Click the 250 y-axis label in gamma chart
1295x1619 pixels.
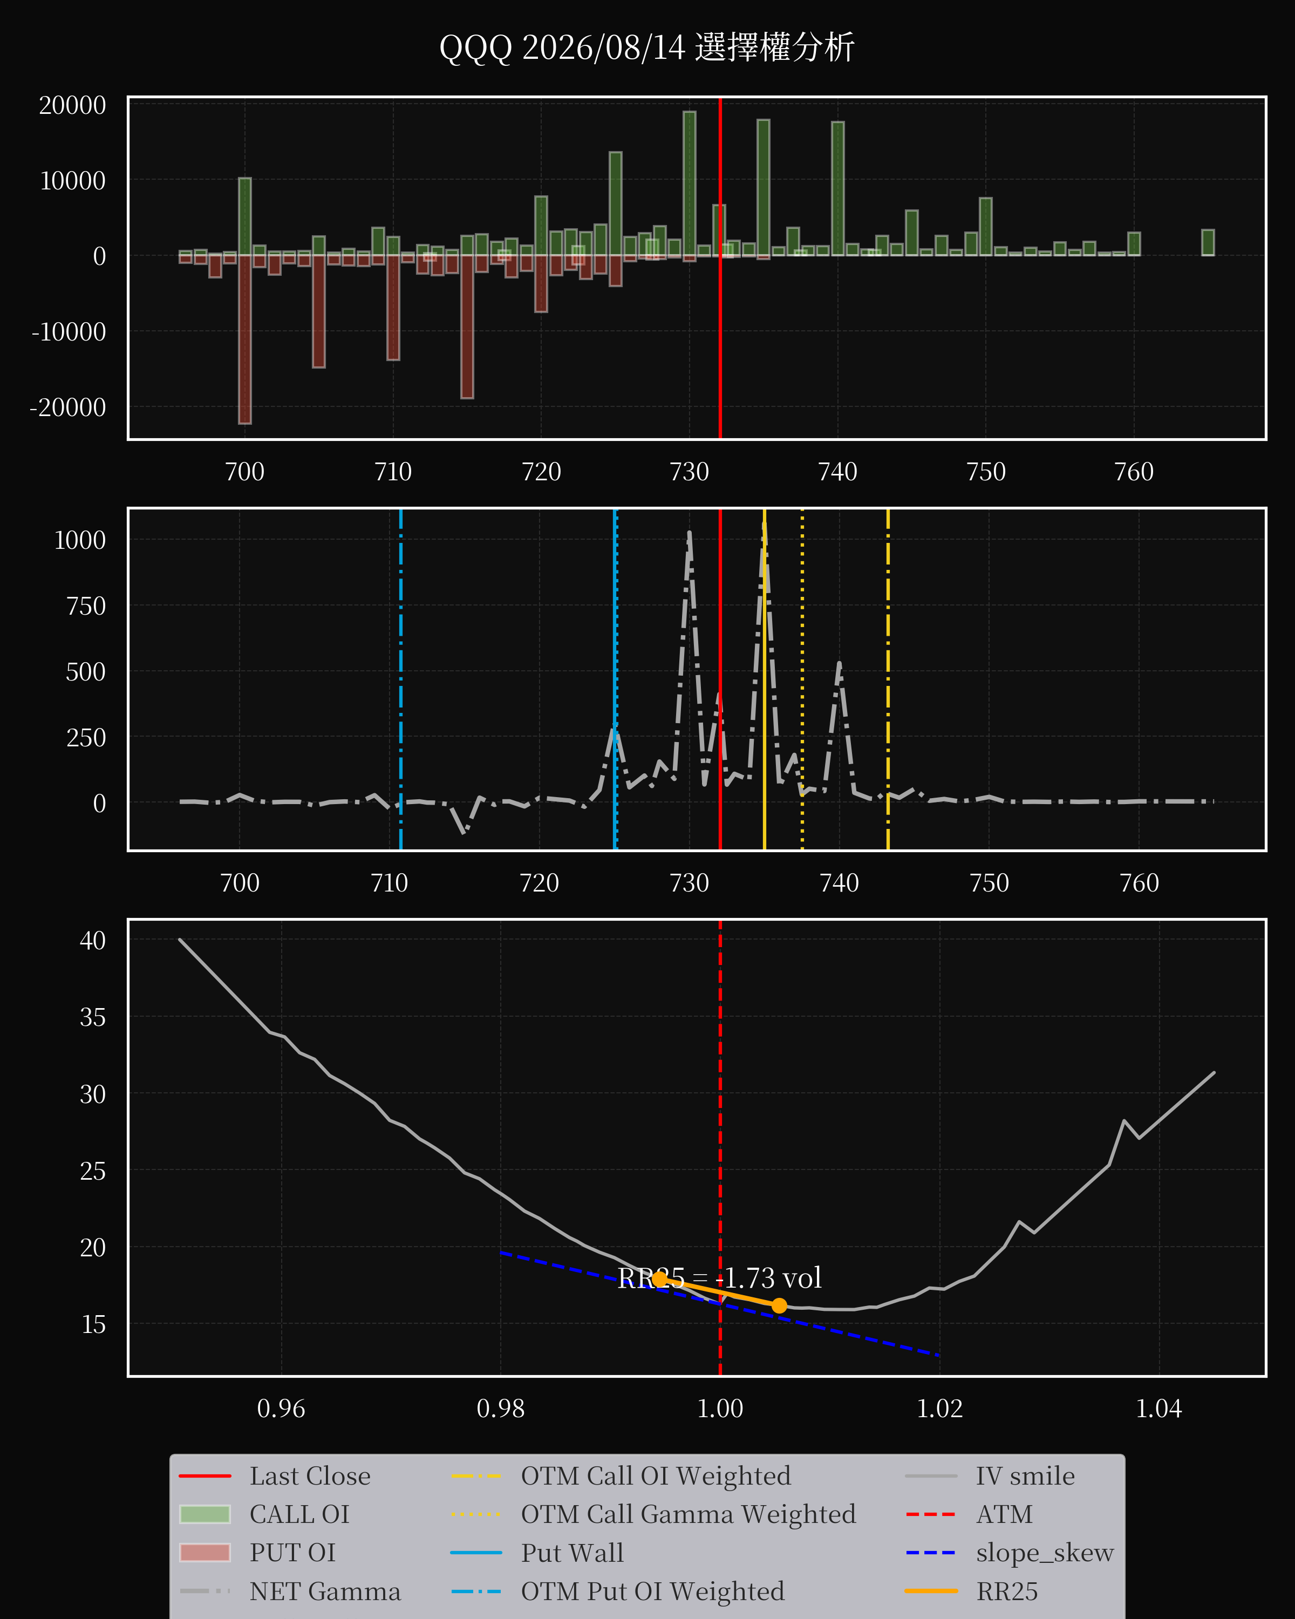point(86,737)
